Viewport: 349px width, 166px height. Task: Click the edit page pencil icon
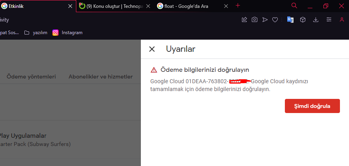244,20
